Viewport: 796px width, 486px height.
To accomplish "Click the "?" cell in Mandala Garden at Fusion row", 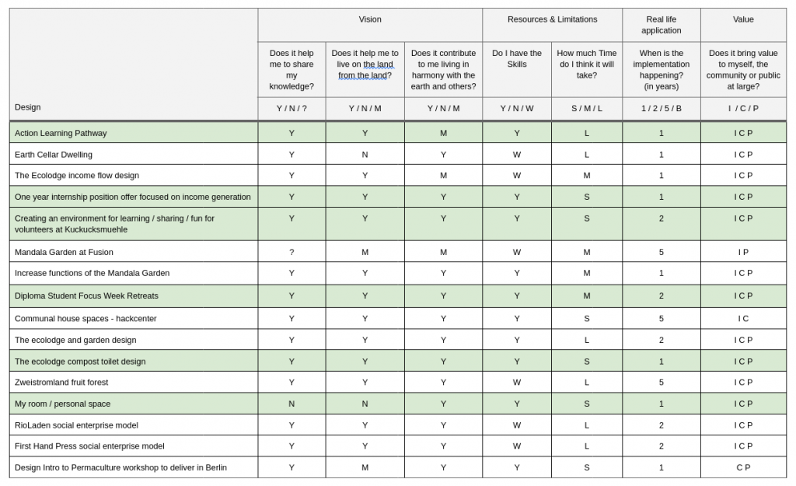I will pos(292,252).
